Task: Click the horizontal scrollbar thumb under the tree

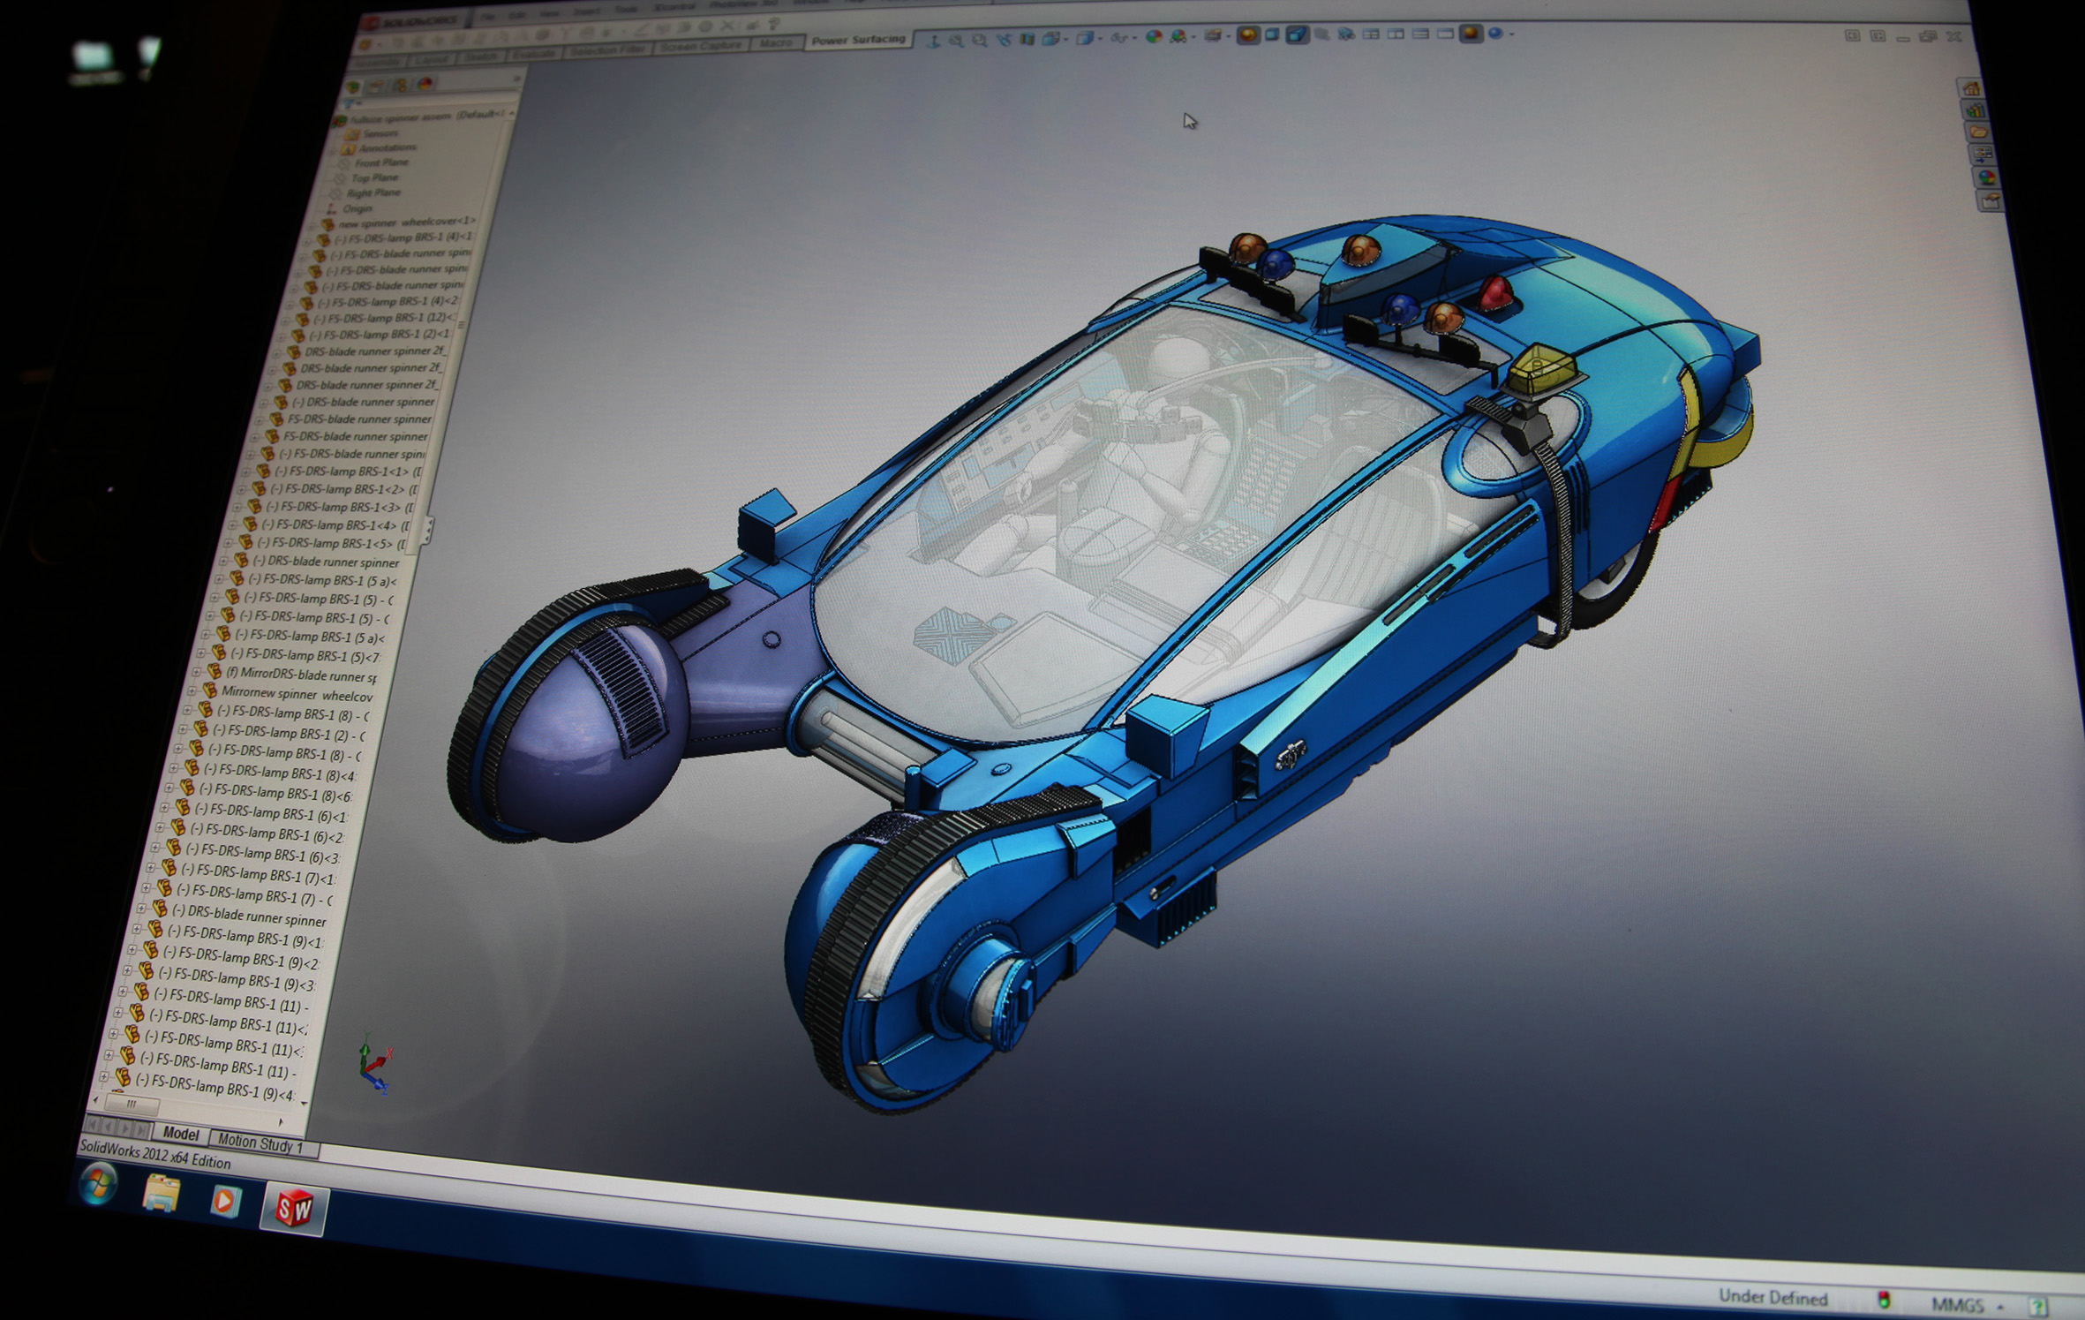Action: [x=131, y=1104]
